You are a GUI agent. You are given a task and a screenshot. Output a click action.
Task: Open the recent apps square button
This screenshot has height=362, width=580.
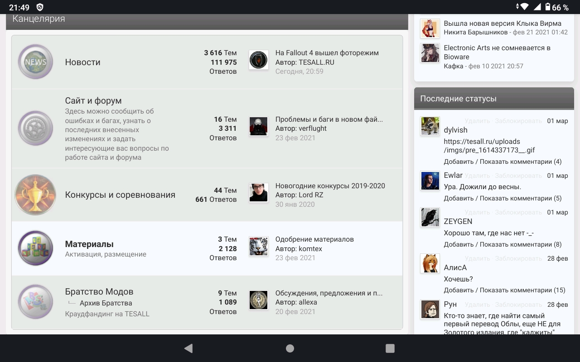[x=390, y=348]
